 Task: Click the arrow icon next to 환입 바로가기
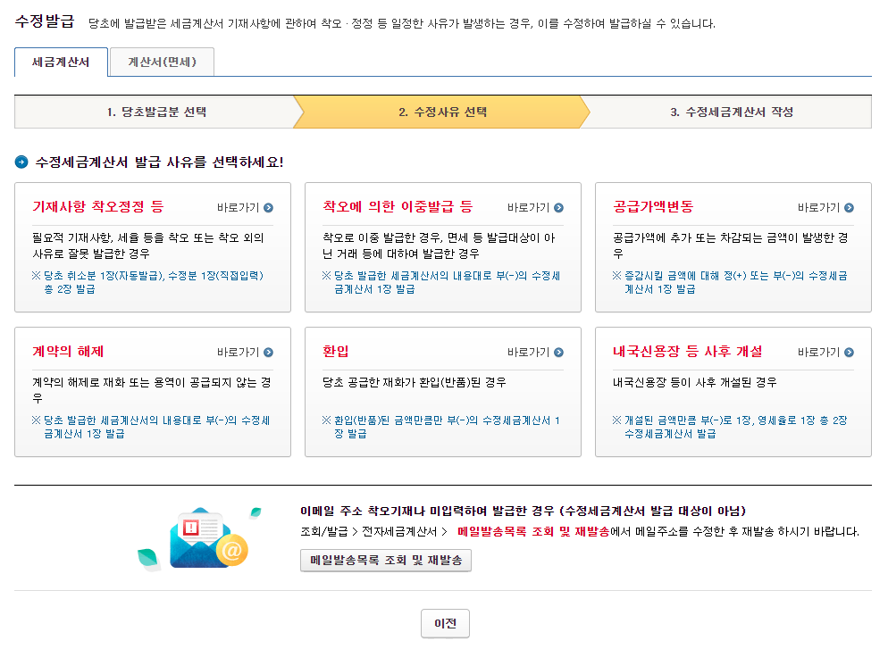pyautogui.click(x=559, y=353)
